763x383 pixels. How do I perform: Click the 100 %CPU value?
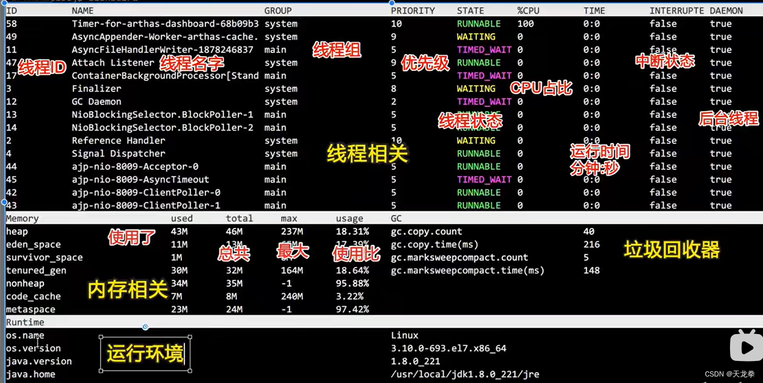coord(525,23)
